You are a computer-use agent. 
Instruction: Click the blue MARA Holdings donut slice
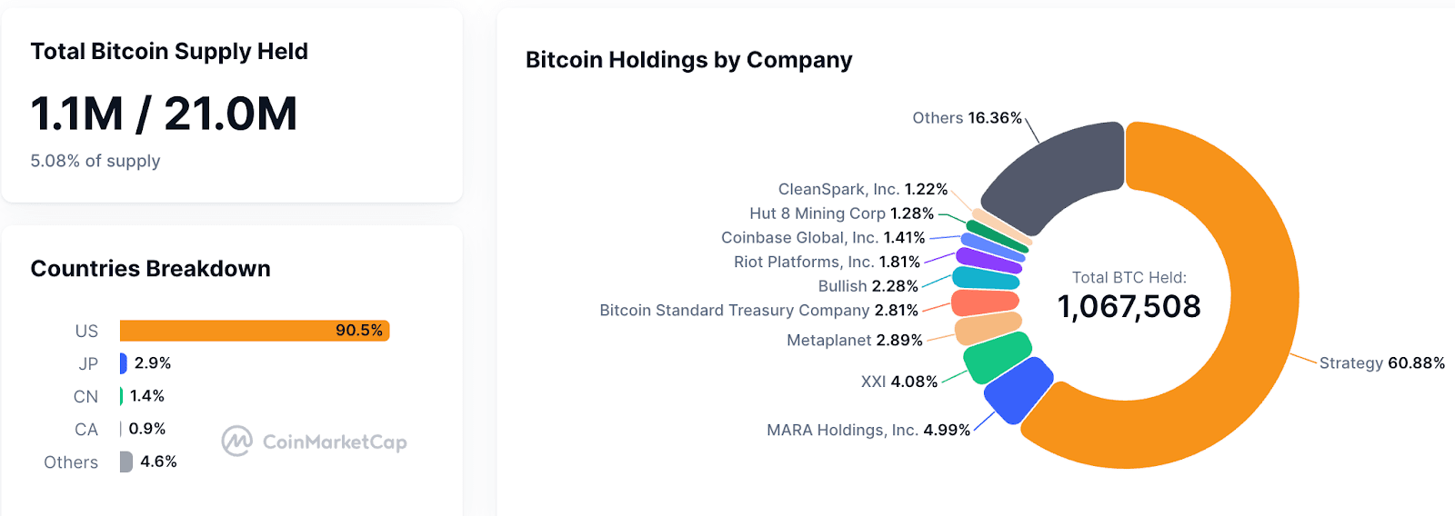tap(1018, 390)
